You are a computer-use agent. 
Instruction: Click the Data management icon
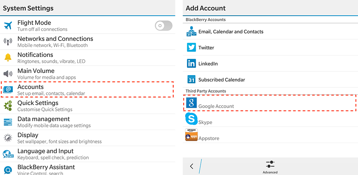tap(8, 122)
